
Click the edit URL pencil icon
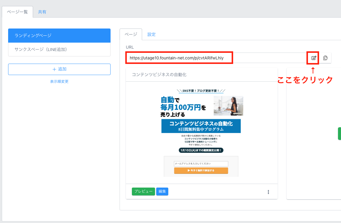click(314, 58)
